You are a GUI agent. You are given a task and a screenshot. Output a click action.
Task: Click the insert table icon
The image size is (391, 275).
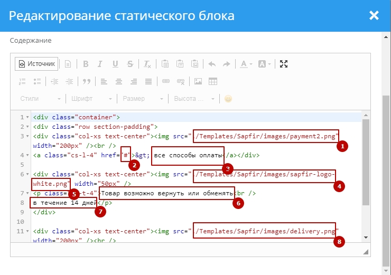click(x=213, y=81)
